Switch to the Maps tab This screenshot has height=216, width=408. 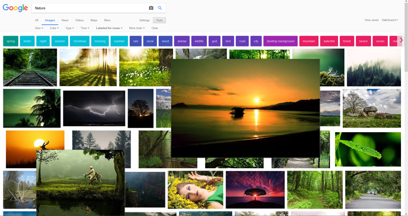94,20
